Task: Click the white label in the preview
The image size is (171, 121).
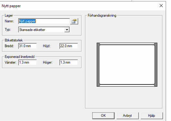Action: coord(127,65)
